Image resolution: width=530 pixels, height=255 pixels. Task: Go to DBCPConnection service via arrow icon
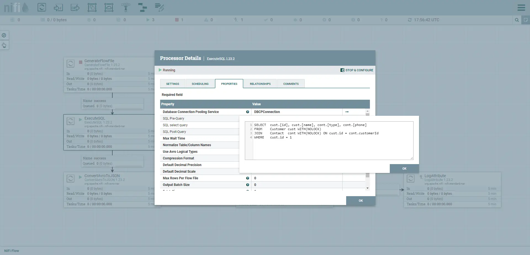coord(347,112)
